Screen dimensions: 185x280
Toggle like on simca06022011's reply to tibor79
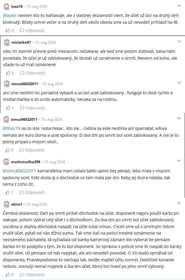(8, 150)
